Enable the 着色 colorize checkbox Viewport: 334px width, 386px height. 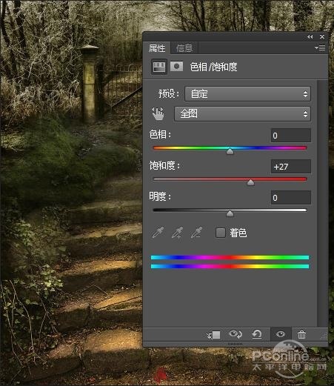[221, 233]
